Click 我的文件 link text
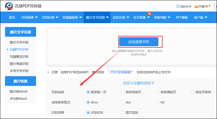 [186, 6]
